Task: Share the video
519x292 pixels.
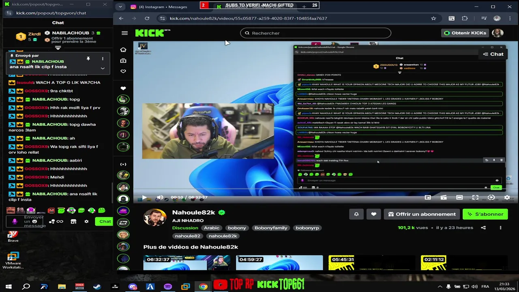Action: pos(483,228)
